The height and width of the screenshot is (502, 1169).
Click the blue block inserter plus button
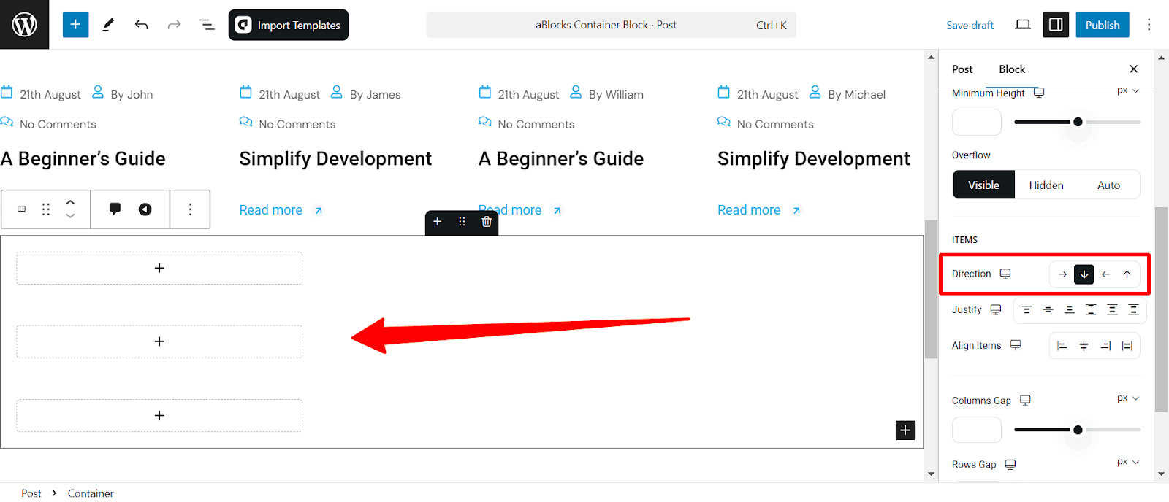[x=75, y=25]
